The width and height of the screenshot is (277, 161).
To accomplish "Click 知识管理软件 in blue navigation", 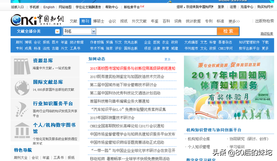I will pyautogui.click(x=249, y=42).
